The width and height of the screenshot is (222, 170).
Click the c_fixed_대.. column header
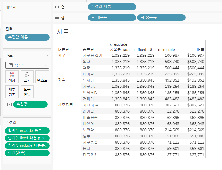144,50
